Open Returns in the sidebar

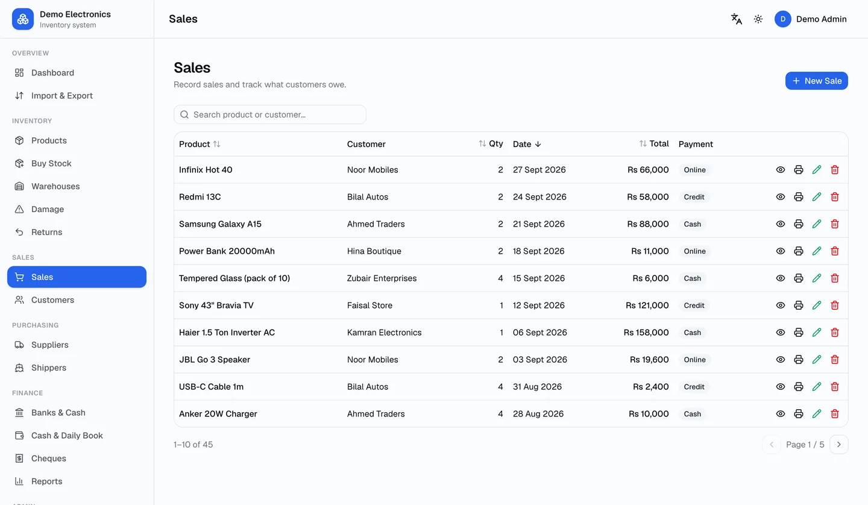point(77,232)
